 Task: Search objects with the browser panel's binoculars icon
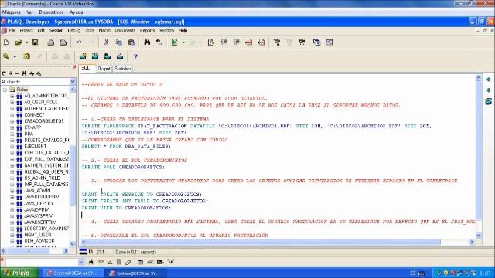(24, 73)
